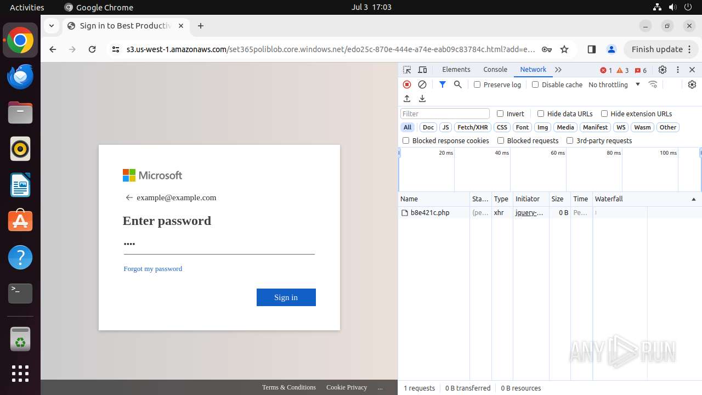Filter requests by JS
This screenshot has height=395, width=702.
[445, 127]
